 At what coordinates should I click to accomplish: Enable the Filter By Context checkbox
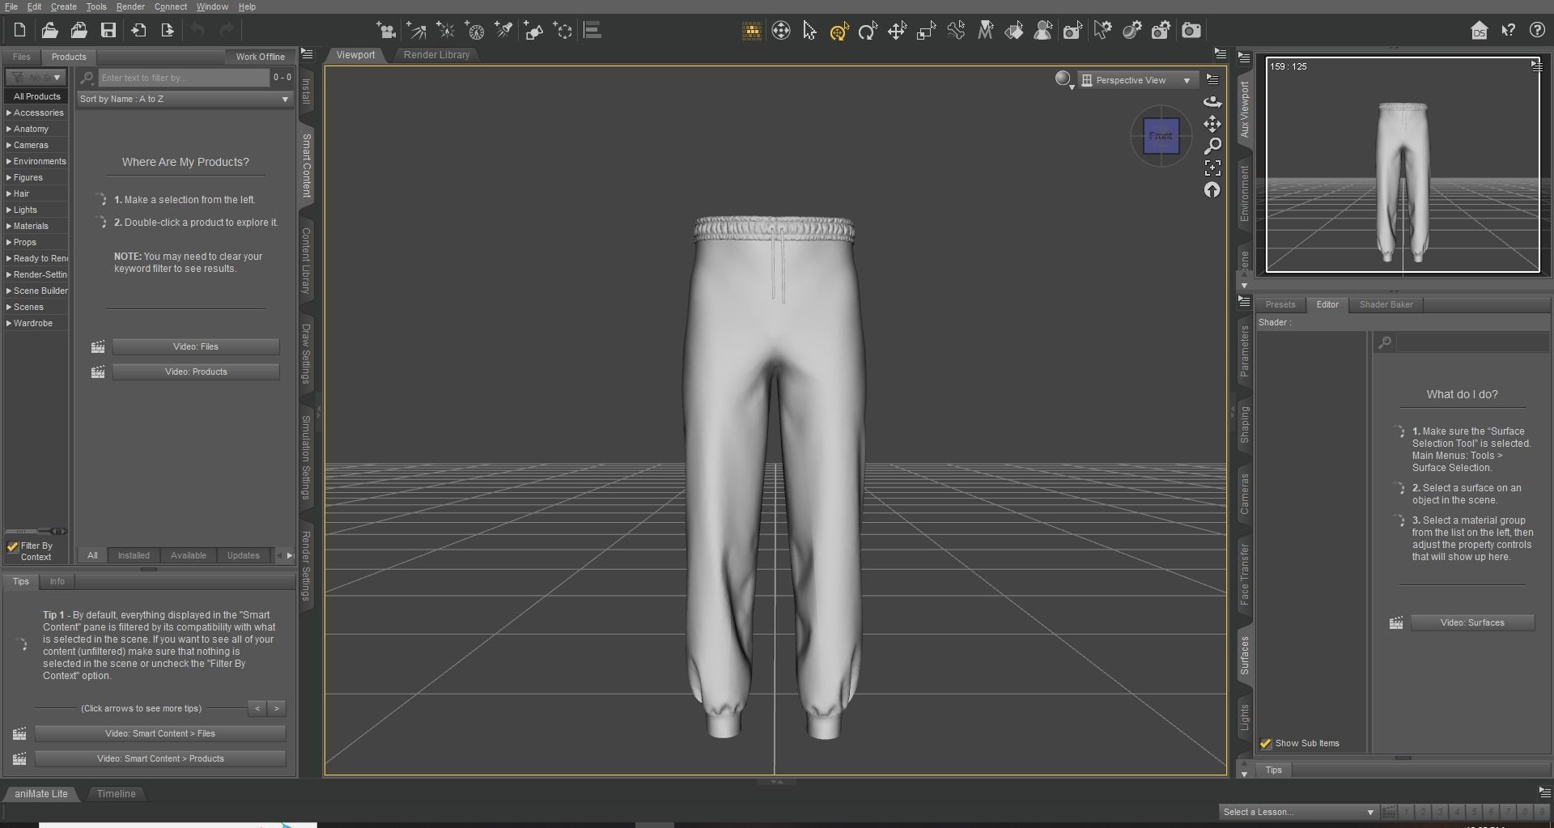click(x=11, y=546)
